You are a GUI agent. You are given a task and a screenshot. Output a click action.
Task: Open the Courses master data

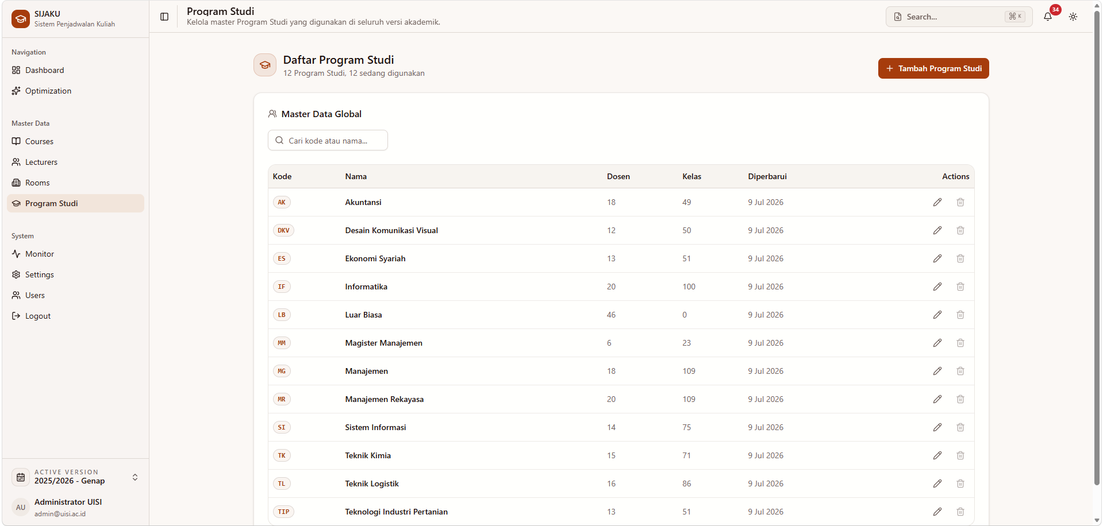[75, 141]
